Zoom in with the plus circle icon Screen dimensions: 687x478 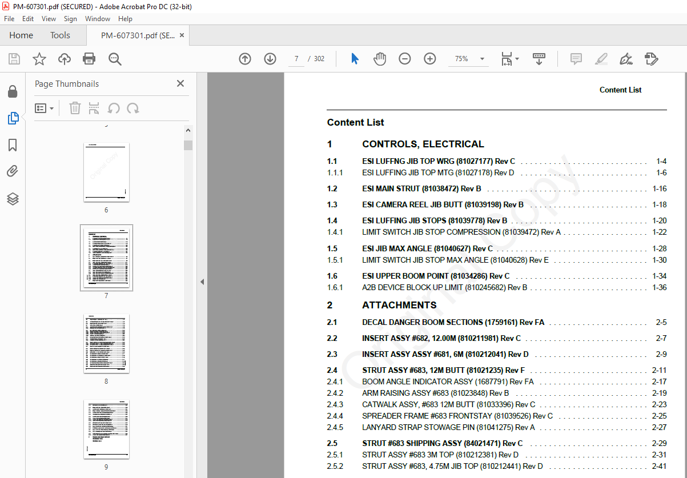tap(430, 59)
